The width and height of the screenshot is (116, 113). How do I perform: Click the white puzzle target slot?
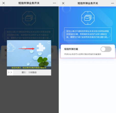click(x=41, y=47)
